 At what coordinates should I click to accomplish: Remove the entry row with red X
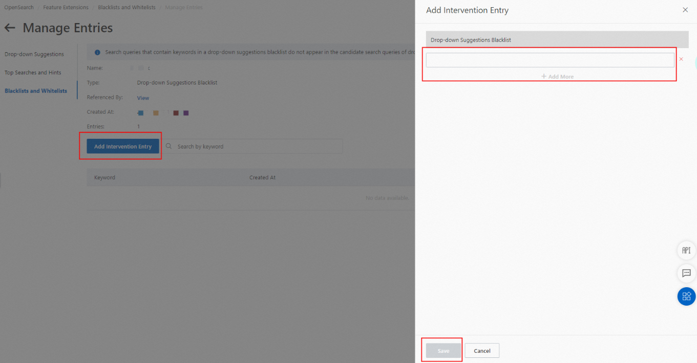[x=681, y=59]
